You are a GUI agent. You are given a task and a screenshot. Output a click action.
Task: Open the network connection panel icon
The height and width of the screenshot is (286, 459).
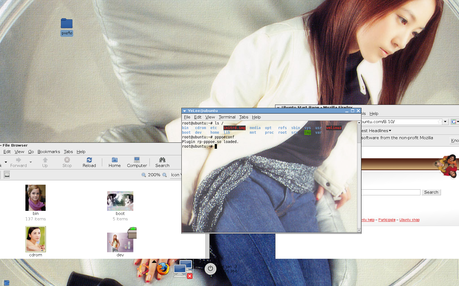click(x=183, y=269)
